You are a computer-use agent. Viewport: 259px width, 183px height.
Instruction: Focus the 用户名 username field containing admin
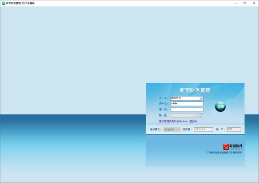(x=187, y=104)
